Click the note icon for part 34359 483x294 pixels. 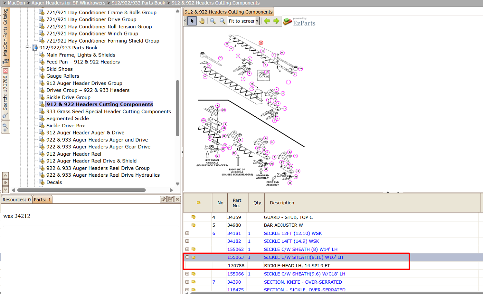tap(194, 217)
